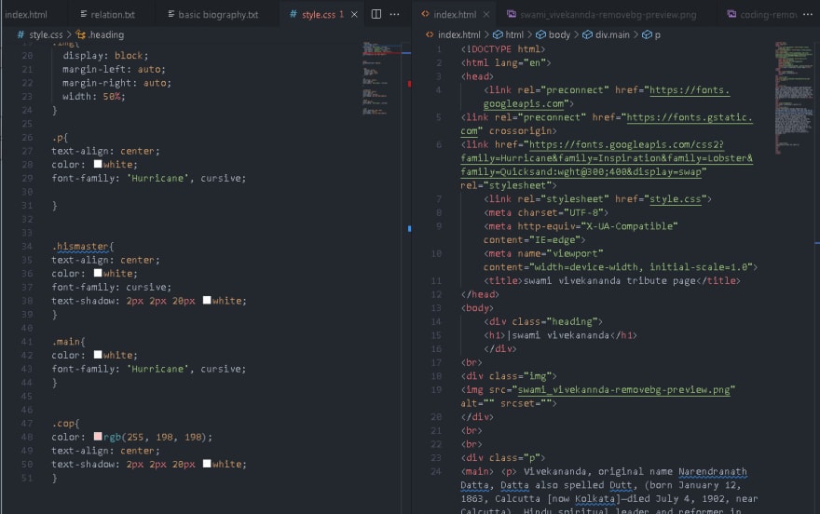Follow the style.css href link
820x514 pixels.
[x=676, y=199]
